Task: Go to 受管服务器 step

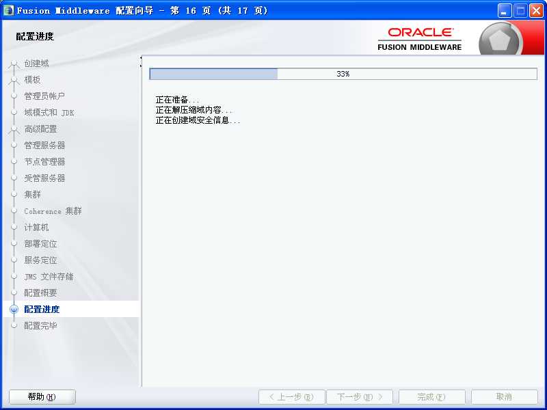Action: (x=44, y=178)
